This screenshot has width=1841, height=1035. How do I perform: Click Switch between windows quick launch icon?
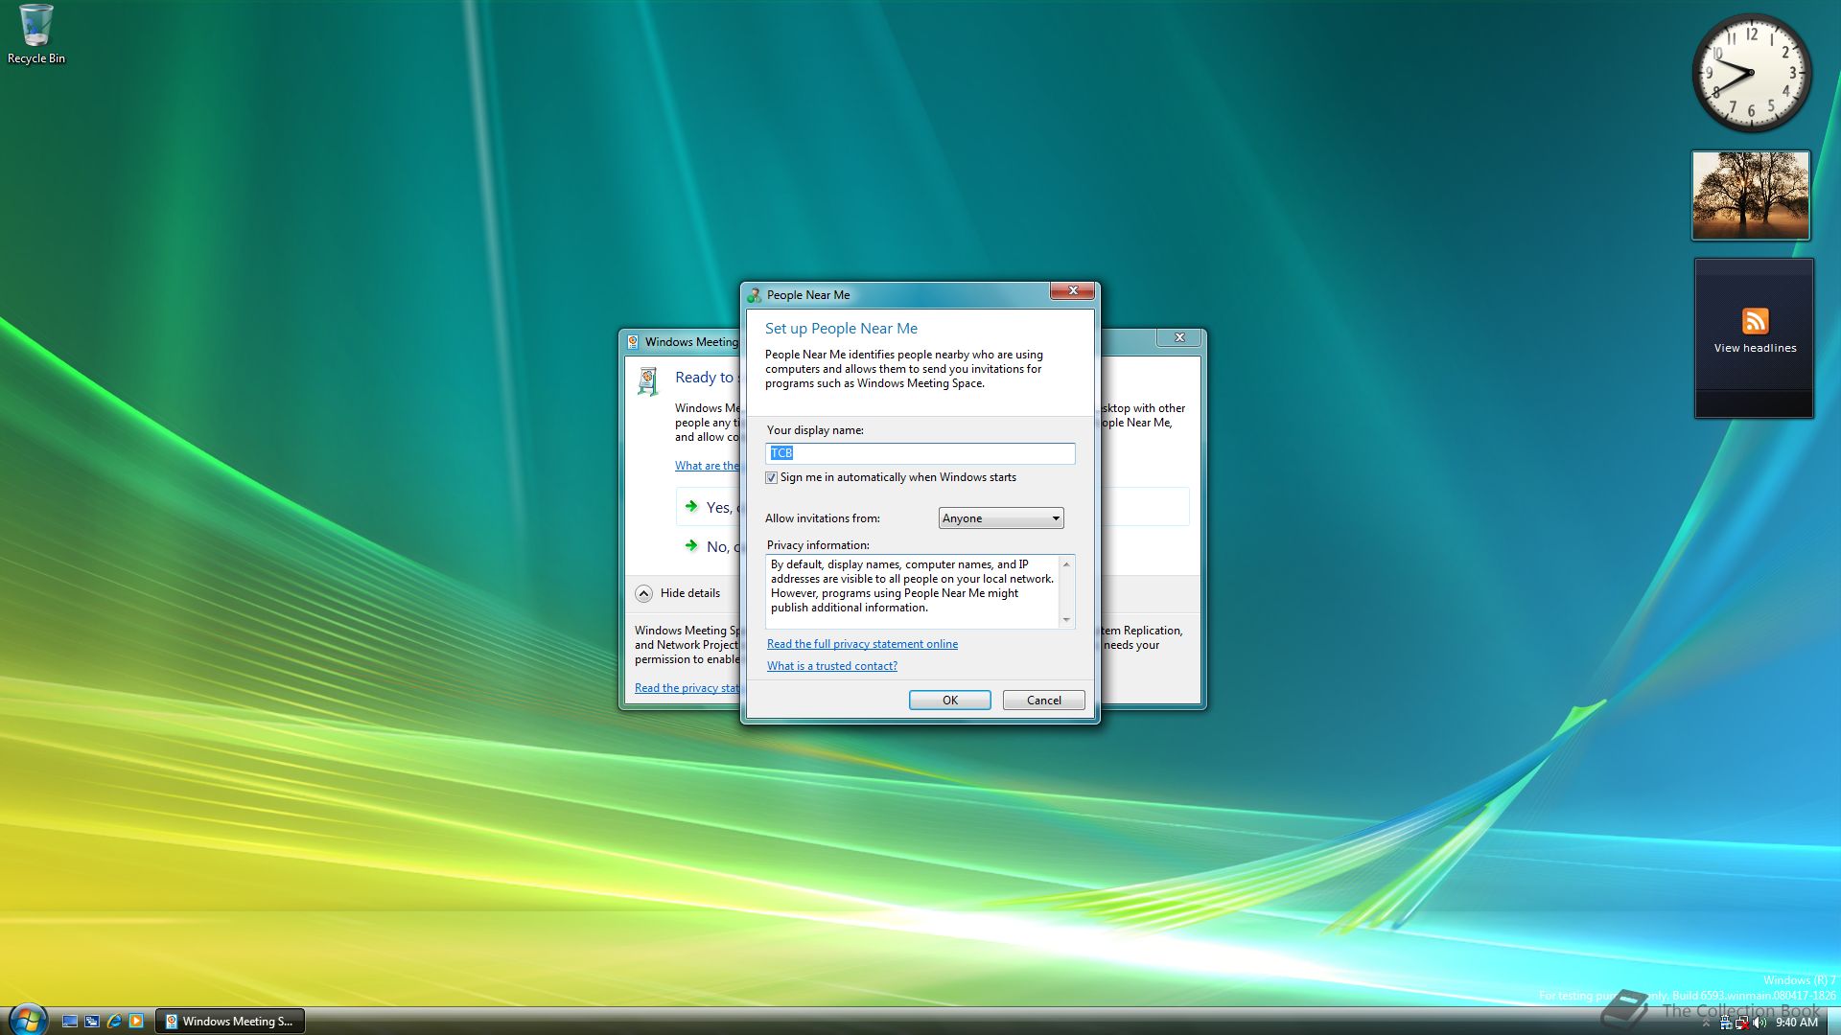92,1022
